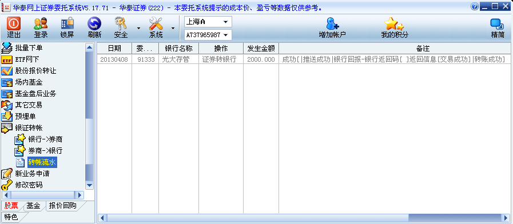
Task: Click the 场内基金 icon
Action: coord(7,82)
